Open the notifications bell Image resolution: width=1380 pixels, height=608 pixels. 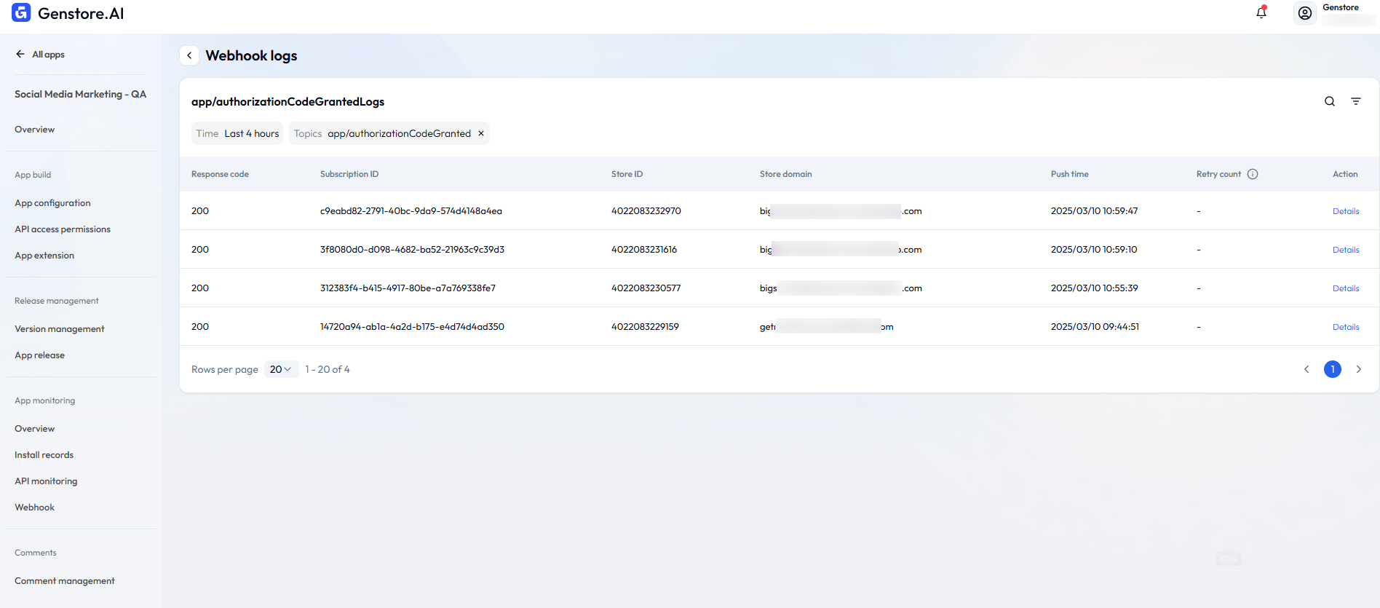[1261, 12]
